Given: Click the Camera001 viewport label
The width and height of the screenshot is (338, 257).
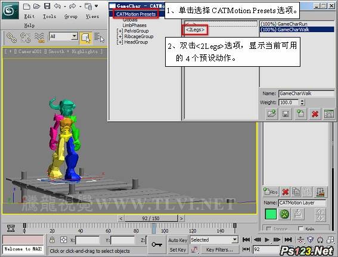Looking at the screenshot, I should pos(30,51).
